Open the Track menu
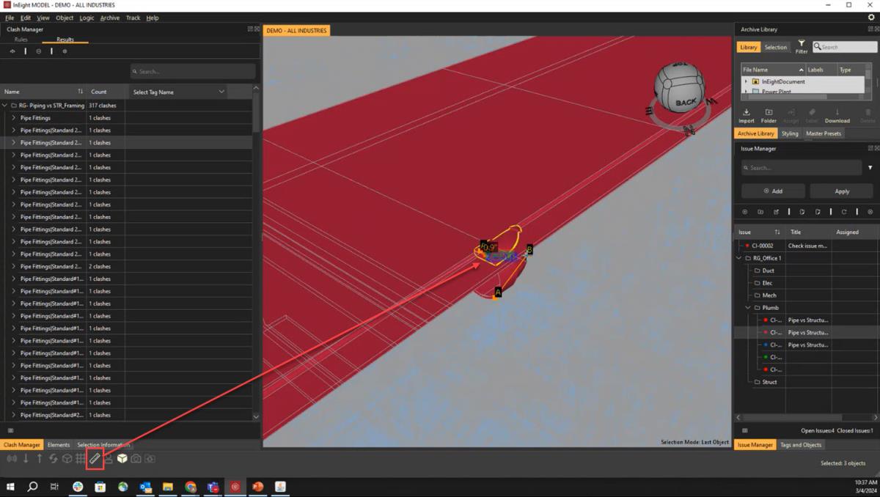 click(x=133, y=18)
